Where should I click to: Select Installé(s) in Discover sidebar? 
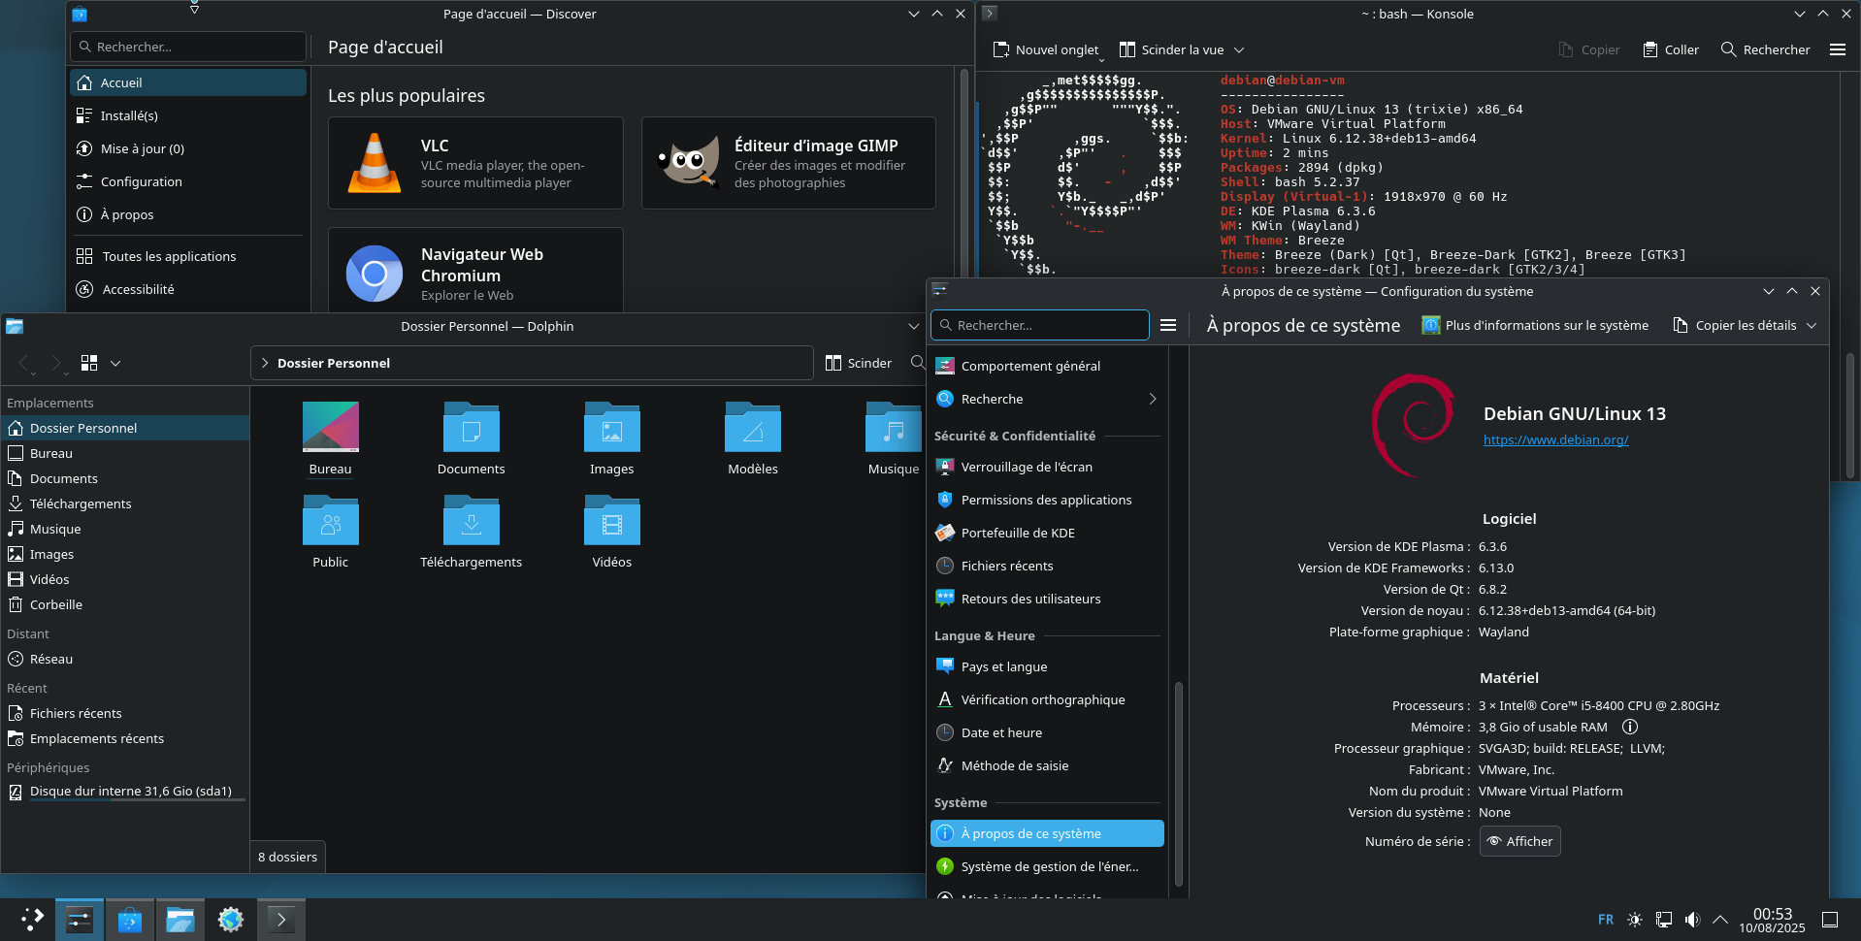pos(129,115)
